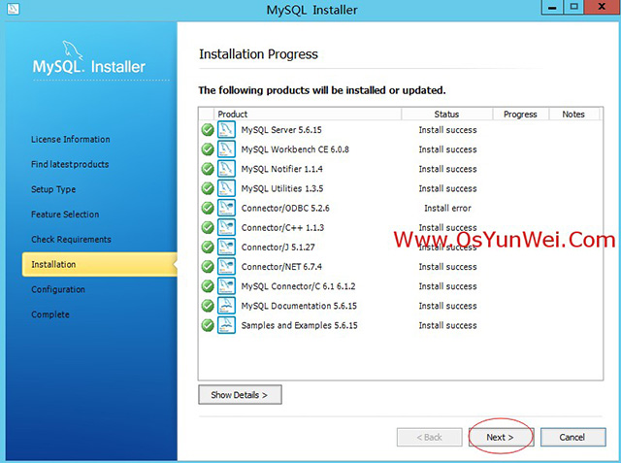The height and width of the screenshot is (463, 621).
Task: Select the 'MySQL Server 5.6.15' product name
Action: pyautogui.click(x=281, y=130)
